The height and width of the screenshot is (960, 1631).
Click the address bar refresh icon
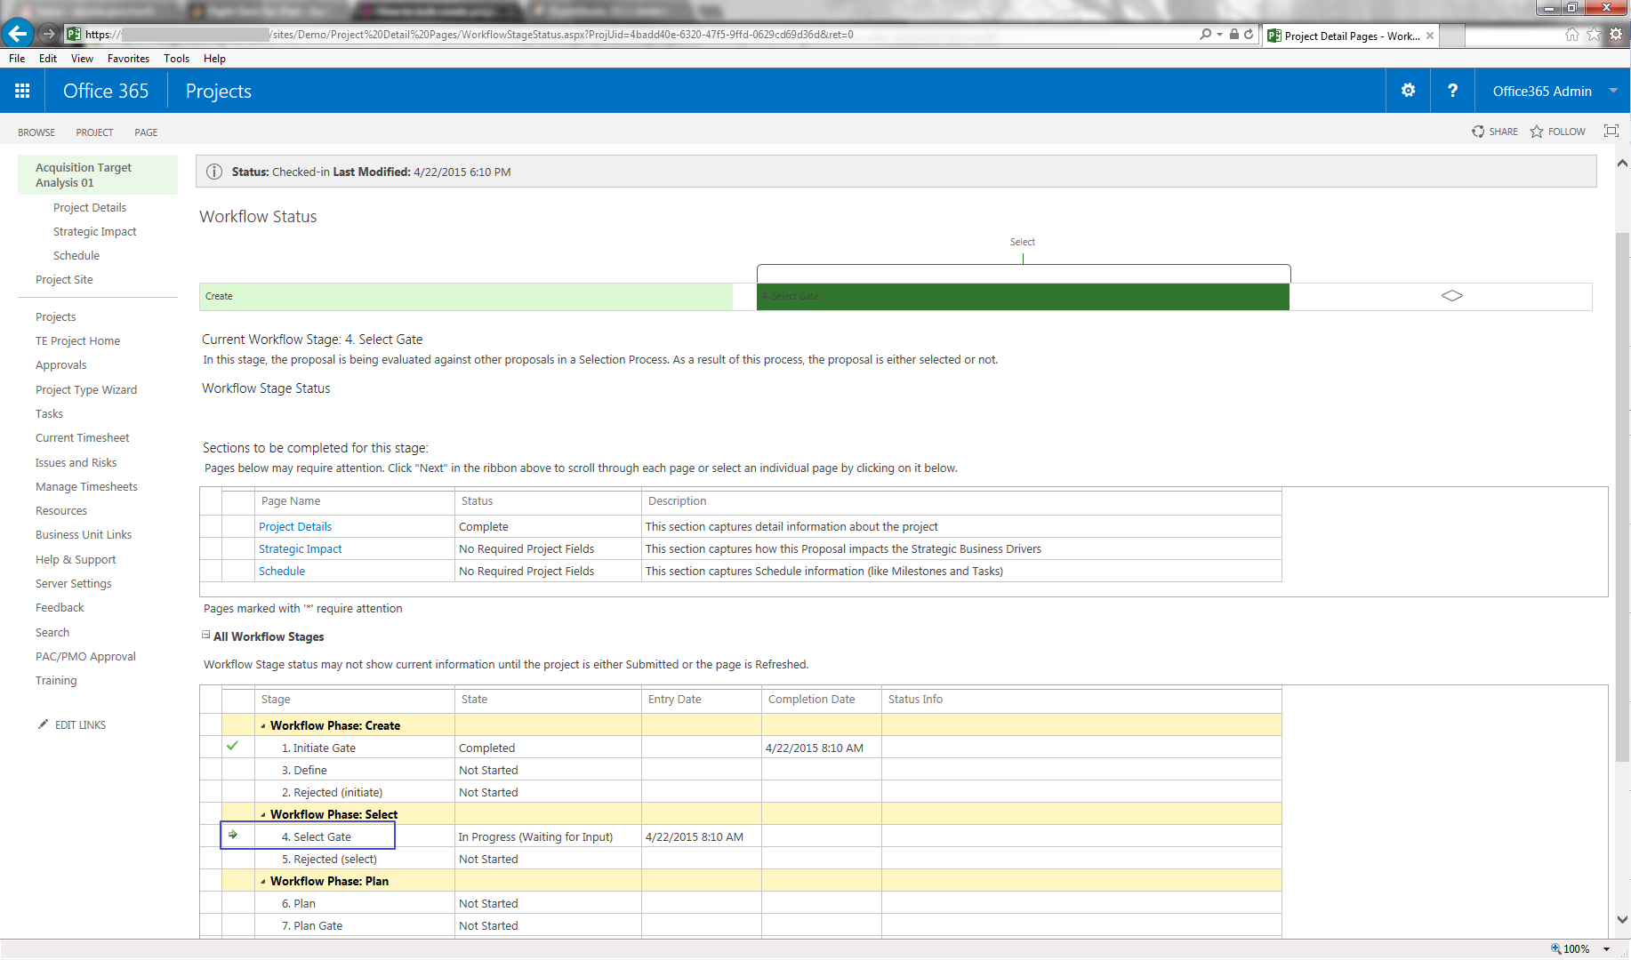pos(1249,34)
